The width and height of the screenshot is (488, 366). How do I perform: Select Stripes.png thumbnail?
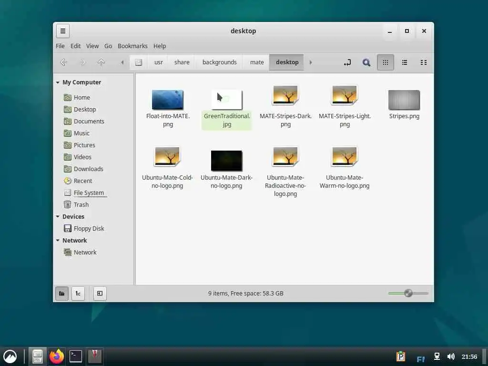(x=404, y=100)
